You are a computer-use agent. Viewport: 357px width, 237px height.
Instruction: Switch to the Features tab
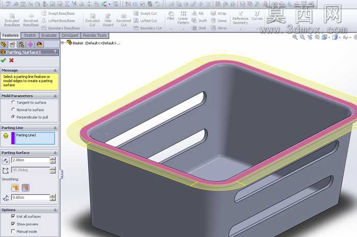[11, 36]
